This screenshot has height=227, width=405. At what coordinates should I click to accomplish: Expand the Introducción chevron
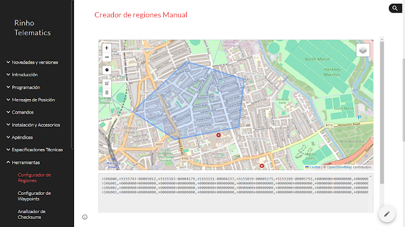click(x=8, y=74)
